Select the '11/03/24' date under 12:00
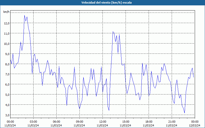 (x=102, y=125)
